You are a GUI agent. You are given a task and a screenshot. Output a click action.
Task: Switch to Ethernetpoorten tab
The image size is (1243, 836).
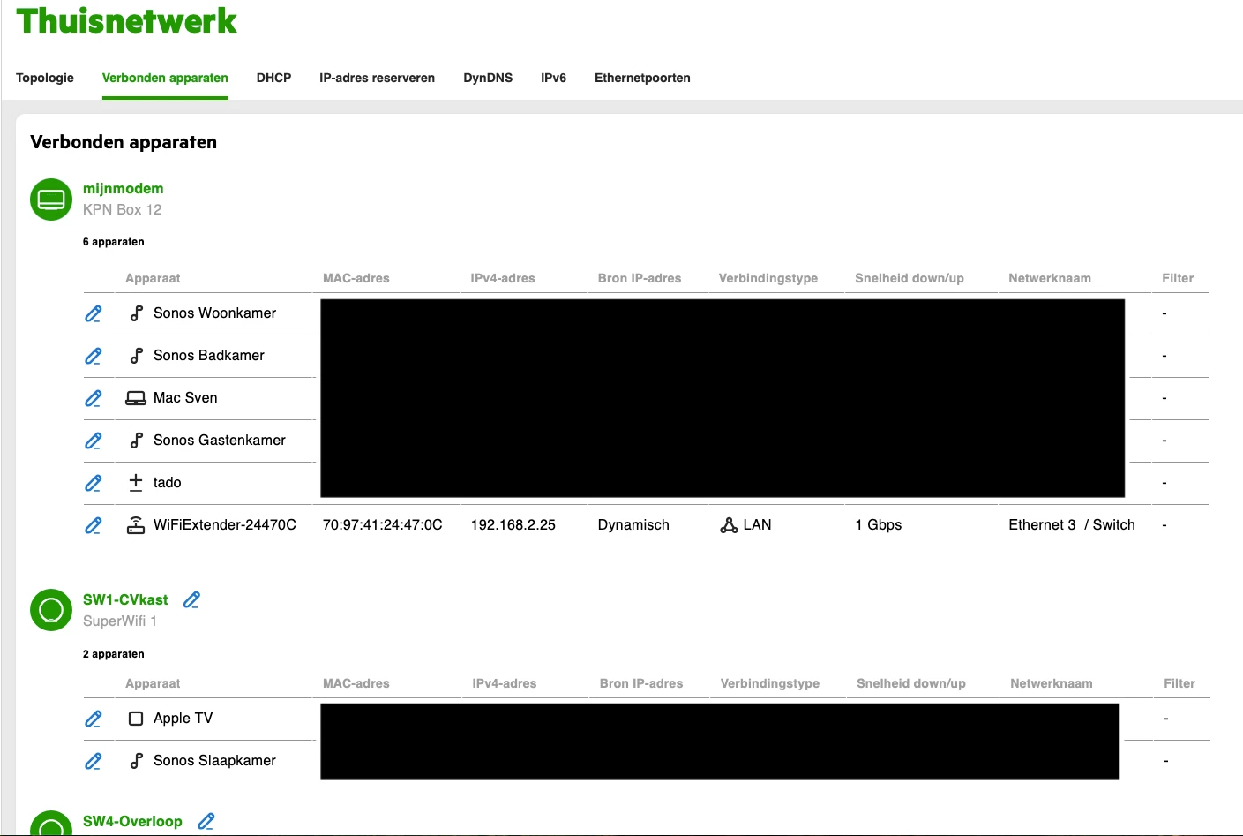[642, 78]
